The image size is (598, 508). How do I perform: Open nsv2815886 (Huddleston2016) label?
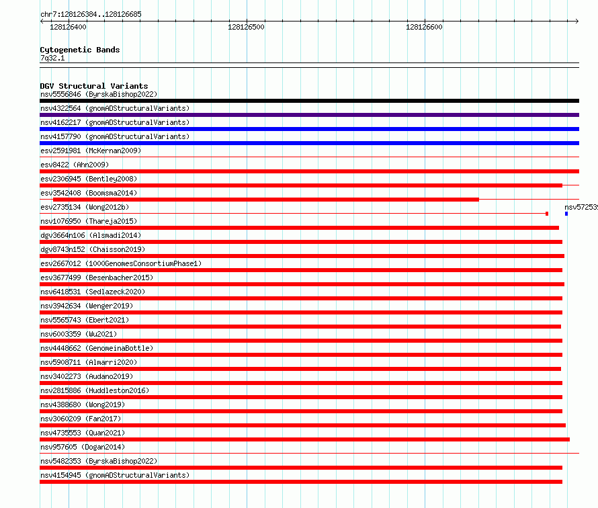(x=95, y=390)
